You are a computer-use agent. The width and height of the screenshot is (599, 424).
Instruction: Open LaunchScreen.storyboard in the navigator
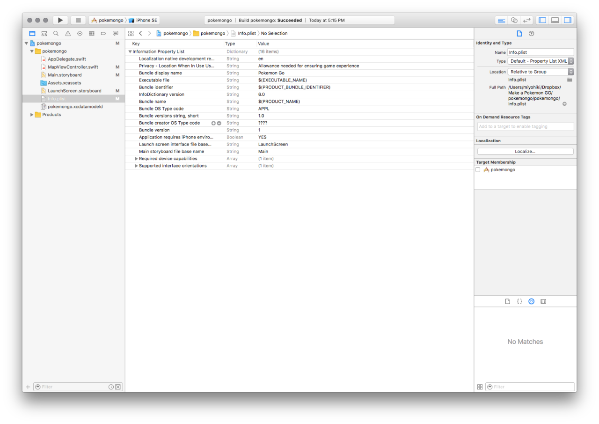coord(74,91)
